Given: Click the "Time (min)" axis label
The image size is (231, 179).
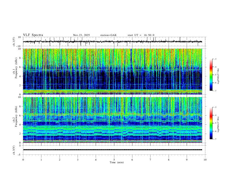Looking at the screenshot, I should pos(117,162).
